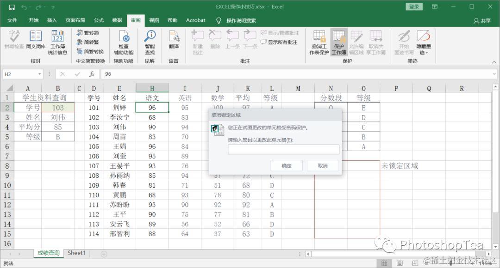Expand the formula bar
The width and height of the screenshot is (500, 268).
(494, 74)
